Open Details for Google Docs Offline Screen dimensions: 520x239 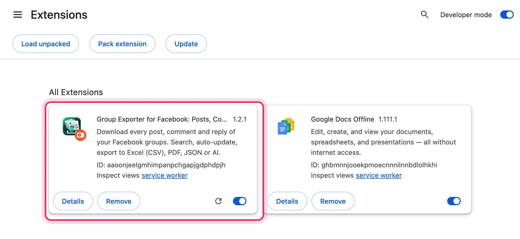[x=287, y=201]
